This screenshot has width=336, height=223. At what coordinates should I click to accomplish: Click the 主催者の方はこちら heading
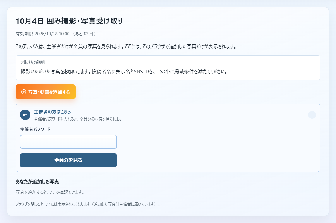click(x=52, y=112)
